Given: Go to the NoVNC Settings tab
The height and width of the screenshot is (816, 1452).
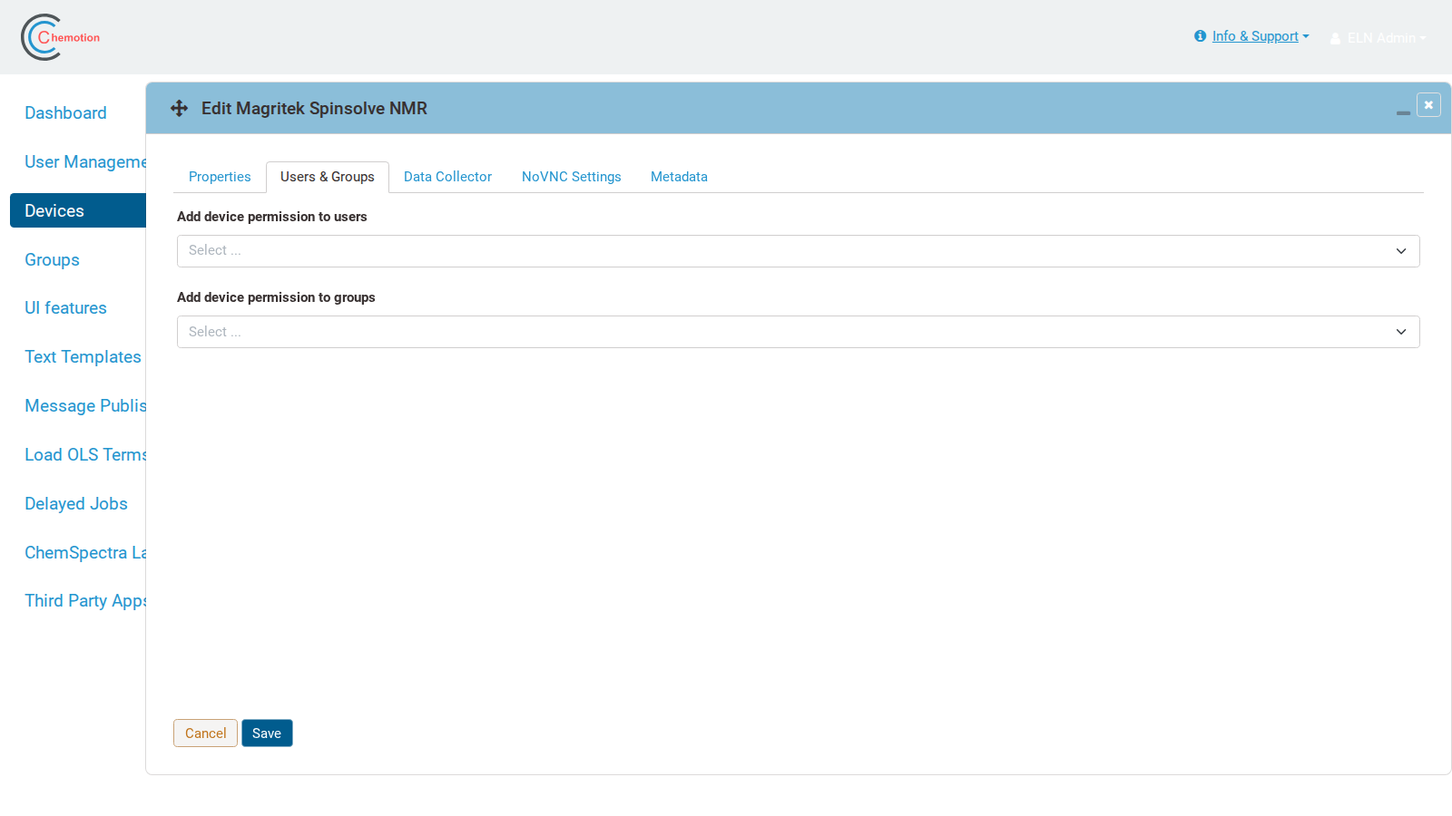Looking at the screenshot, I should pos(572,177).
